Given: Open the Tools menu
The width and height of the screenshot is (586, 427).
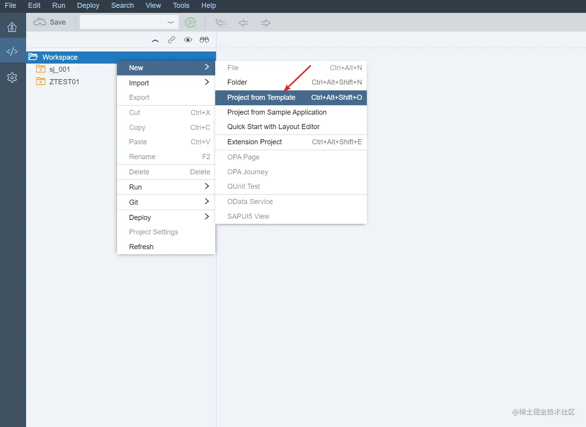Looking at the screenshot, I should (181, 5).
